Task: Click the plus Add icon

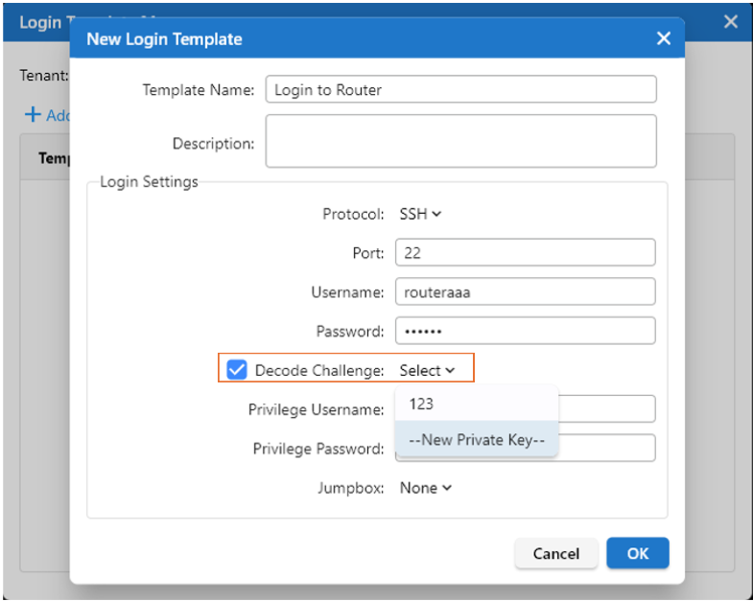Action: (x=33, y=115)
